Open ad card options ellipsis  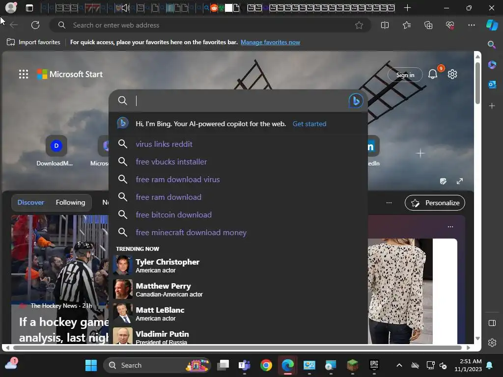click(450, 227)
